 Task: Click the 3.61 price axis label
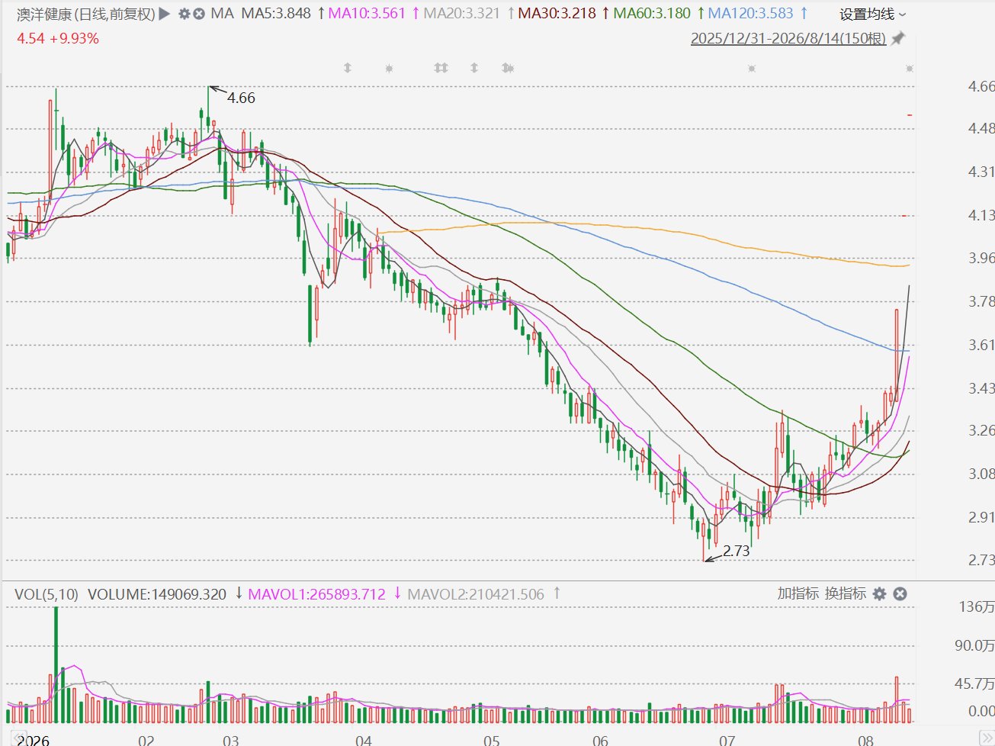981,345
